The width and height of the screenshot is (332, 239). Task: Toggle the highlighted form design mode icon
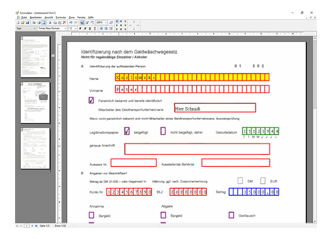(82, 23)
